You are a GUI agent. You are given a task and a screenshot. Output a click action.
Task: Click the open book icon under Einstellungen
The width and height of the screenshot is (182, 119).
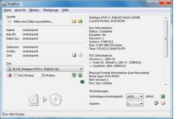pos(163,103)
